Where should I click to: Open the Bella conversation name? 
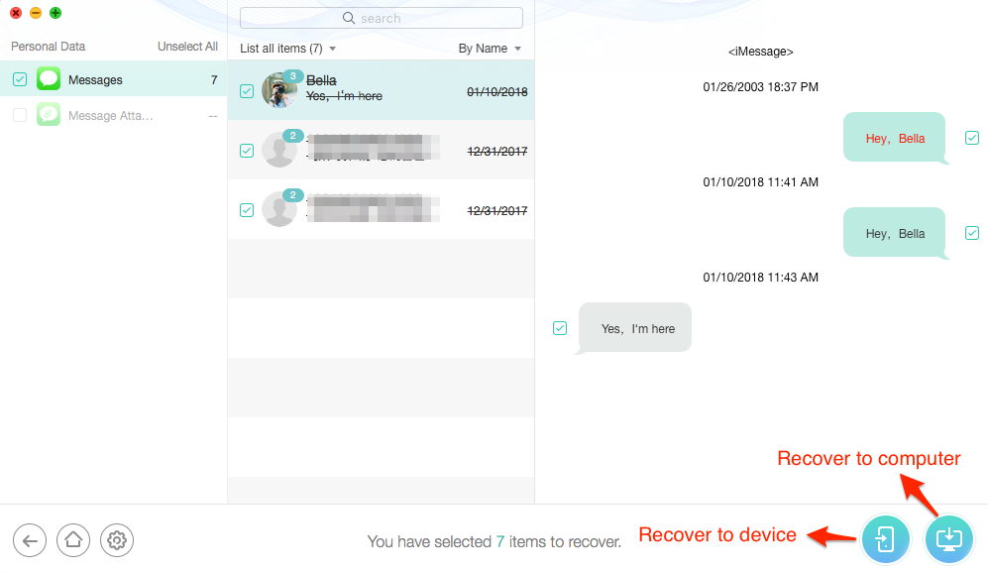click(x=321, y=80)
